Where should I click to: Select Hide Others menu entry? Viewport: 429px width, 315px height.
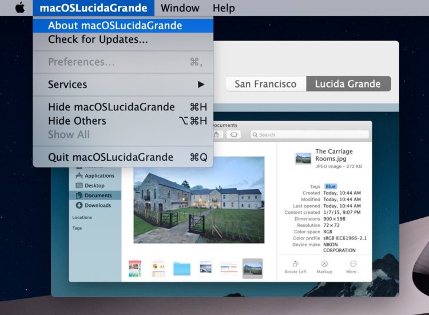pos(123,121)
